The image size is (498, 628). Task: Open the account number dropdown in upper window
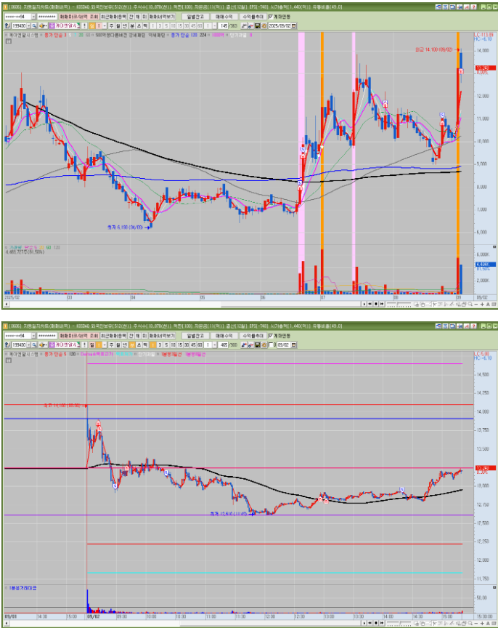[x=33, y=17]
